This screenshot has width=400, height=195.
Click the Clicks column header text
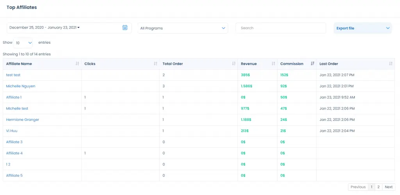click(x=90, y=64)
